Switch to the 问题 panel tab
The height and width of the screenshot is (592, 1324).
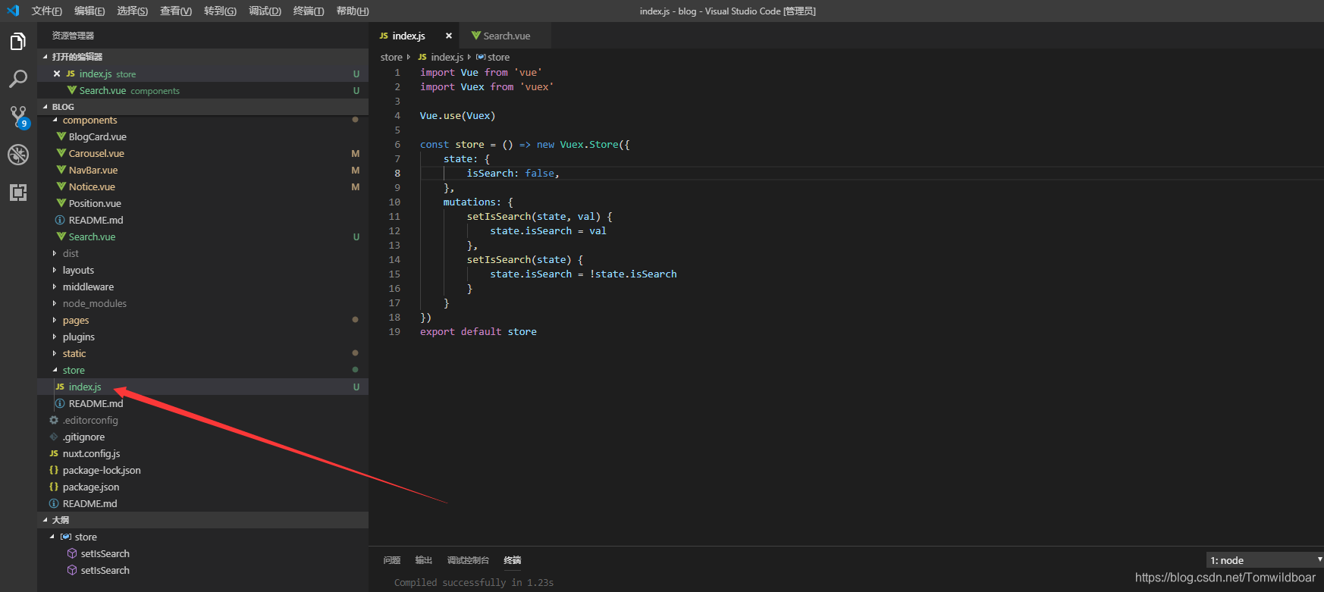[391, 560]
